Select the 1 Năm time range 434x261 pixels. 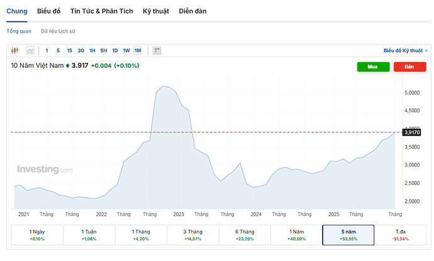click(x=296, y=235)
